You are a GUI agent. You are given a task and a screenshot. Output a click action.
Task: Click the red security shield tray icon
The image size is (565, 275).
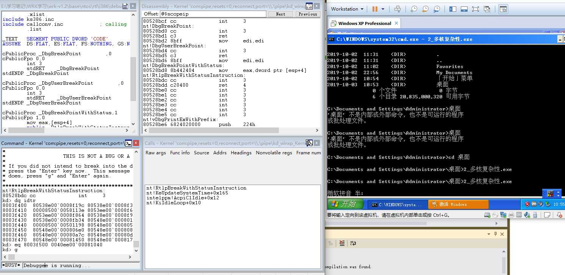(x=527, y=204)
